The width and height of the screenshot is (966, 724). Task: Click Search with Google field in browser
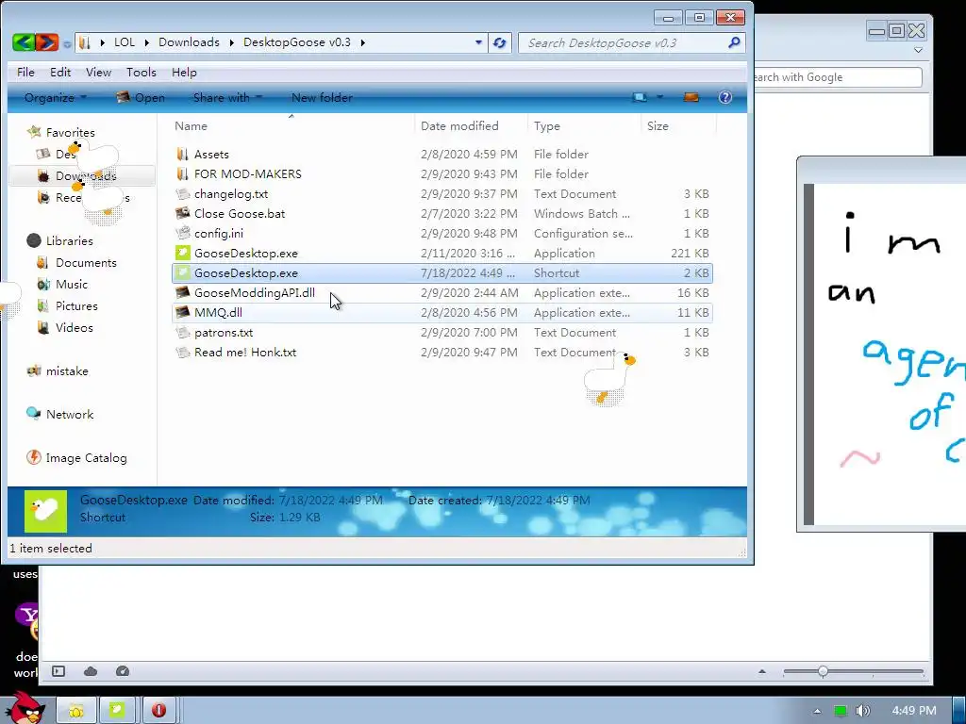coord(837,77)
